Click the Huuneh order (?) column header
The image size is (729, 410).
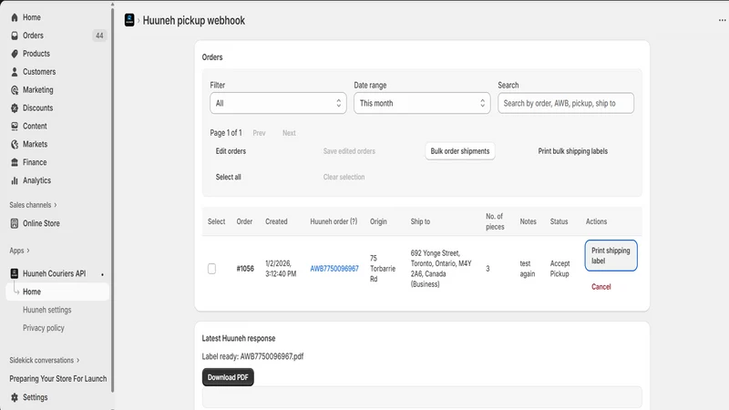[x=334, y=221]
